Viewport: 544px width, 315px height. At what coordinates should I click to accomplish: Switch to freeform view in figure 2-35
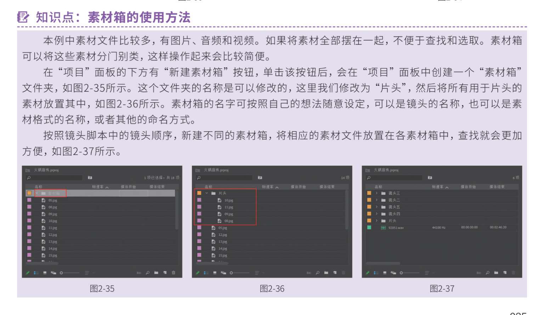click(53, 273)
